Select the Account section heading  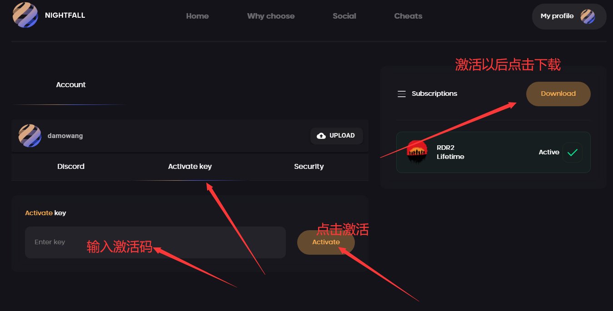click(x=71, y=85)
